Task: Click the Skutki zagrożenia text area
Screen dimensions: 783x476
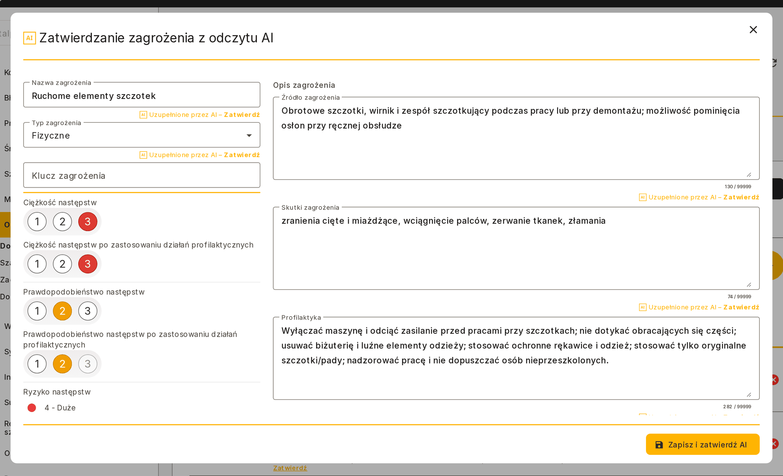Action: coord(516,249)
